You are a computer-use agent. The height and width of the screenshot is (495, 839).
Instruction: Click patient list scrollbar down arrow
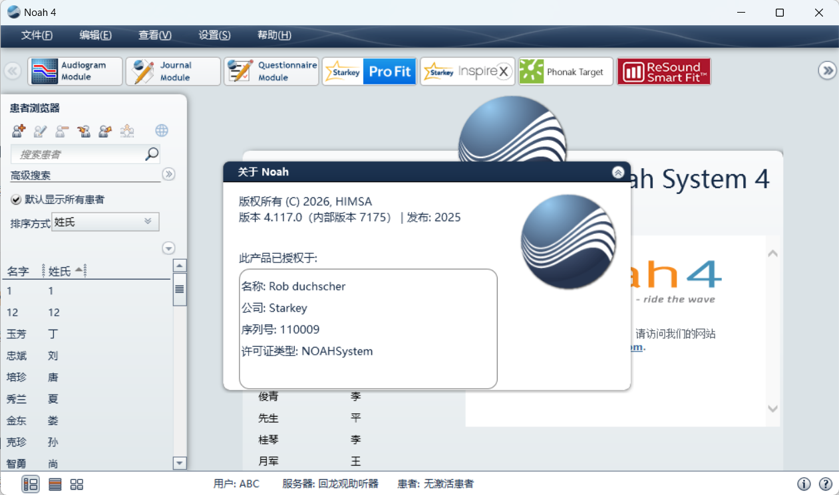[x=180, y=463]
